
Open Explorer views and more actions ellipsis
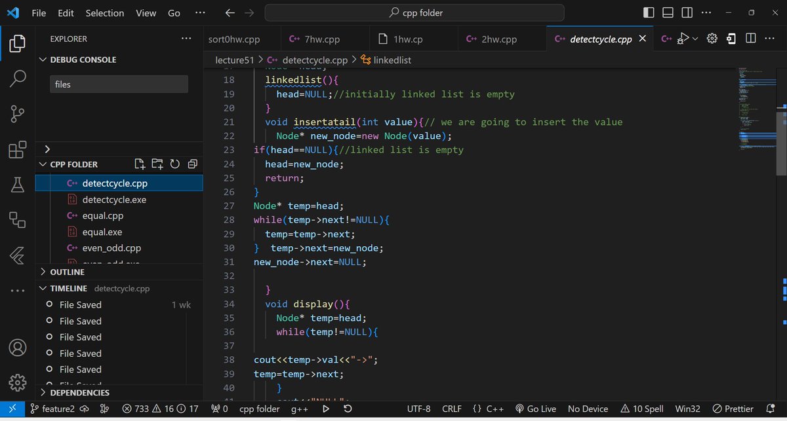point(187,39)
